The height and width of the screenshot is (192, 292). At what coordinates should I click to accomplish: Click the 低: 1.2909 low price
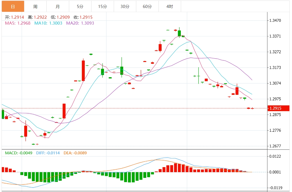(x=60, y=17)
